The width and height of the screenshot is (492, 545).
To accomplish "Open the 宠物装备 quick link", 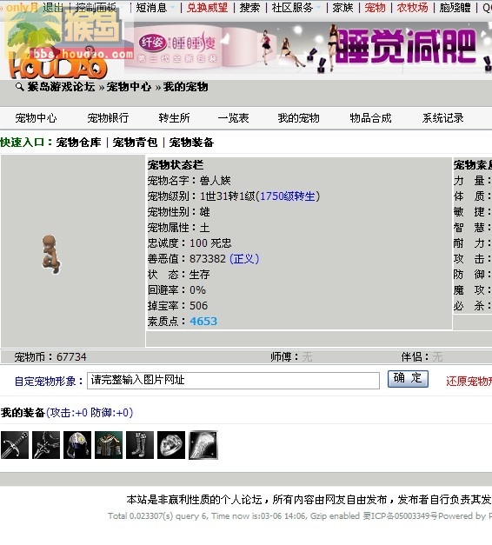I will 191,143.
